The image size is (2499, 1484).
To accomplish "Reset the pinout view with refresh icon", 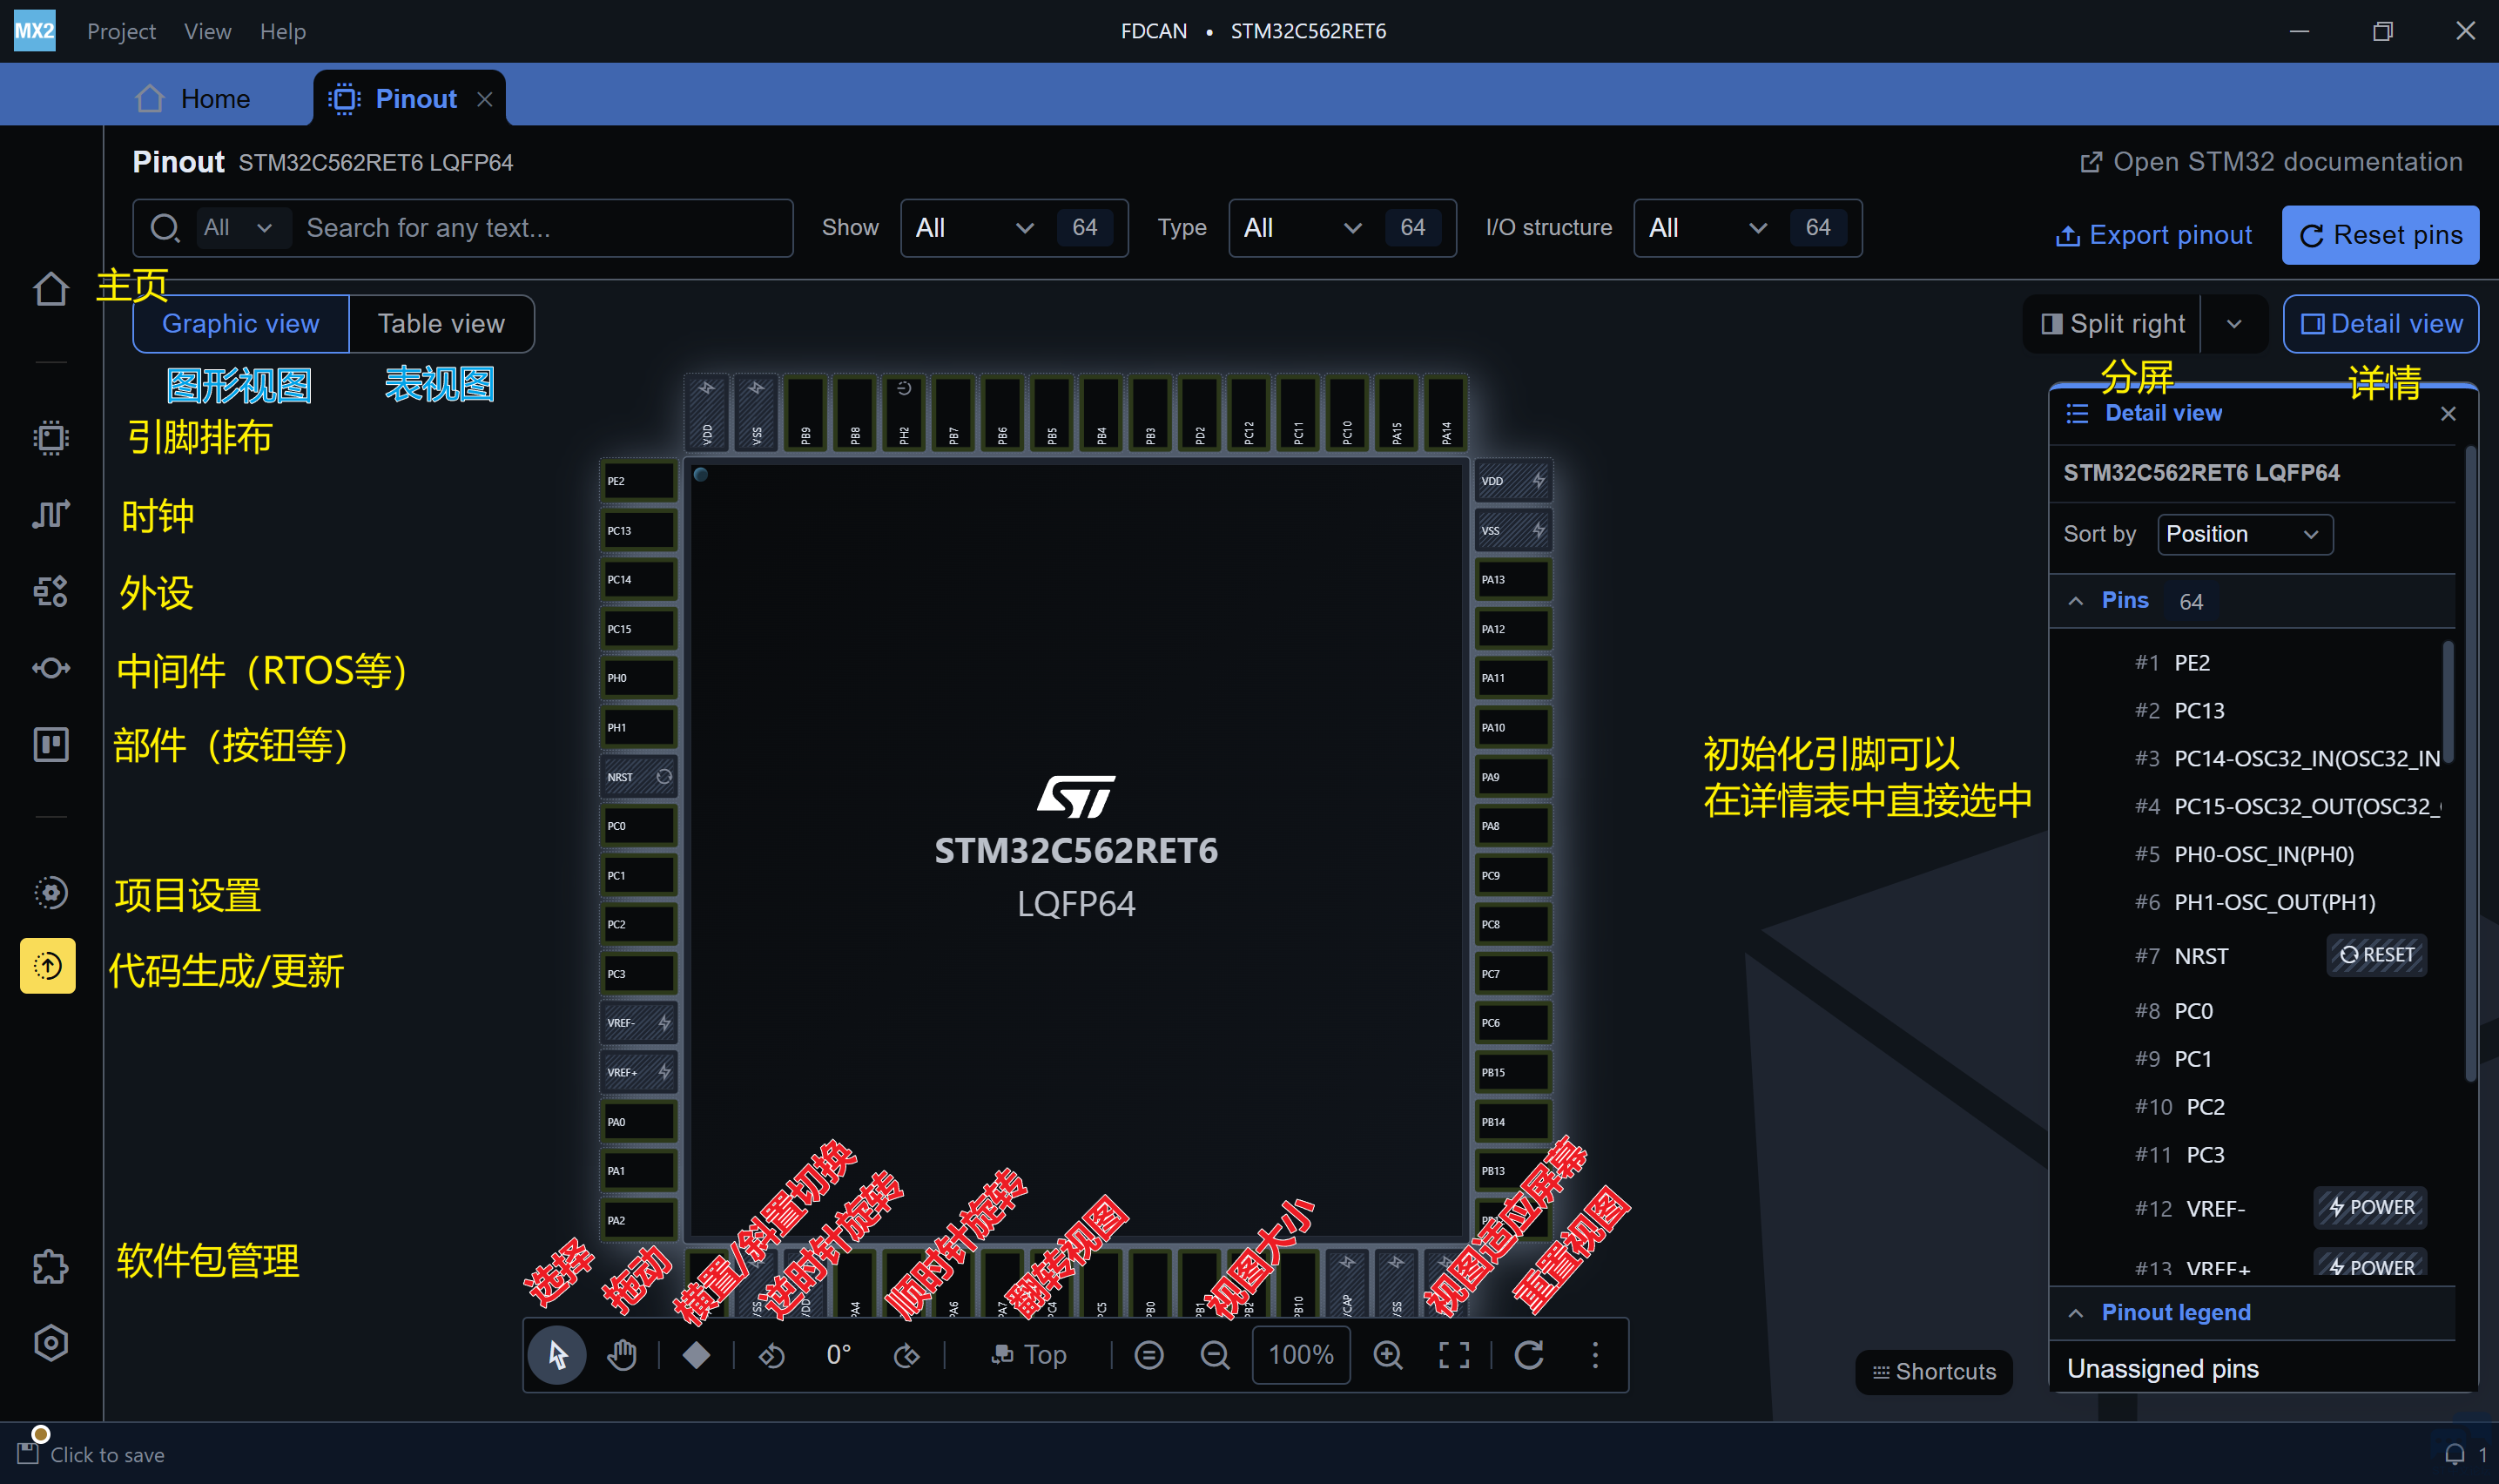I will point(1529,1355).
